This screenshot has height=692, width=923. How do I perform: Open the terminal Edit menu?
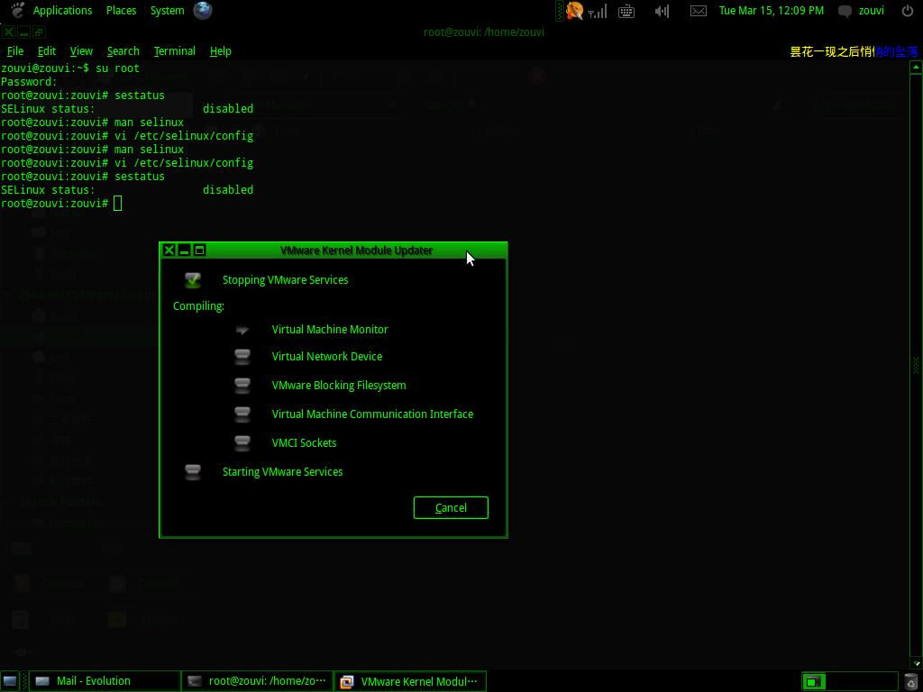click(x=47, y=51)
